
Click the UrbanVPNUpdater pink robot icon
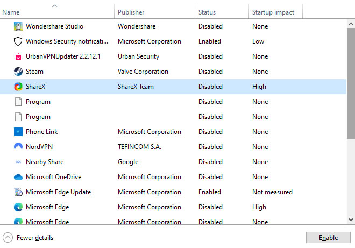click(x=18, y=56)
